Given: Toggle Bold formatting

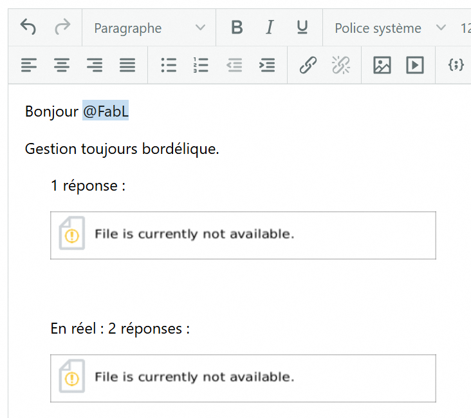Looking at the screenshot, I should point(237,28).
